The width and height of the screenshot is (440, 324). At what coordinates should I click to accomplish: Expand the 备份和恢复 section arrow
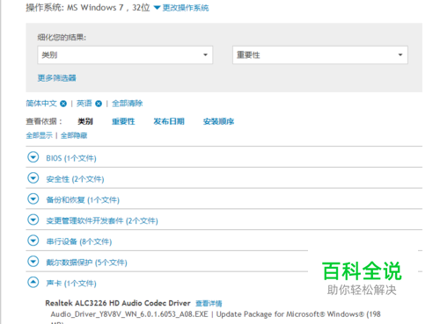(x=33, y=199)
